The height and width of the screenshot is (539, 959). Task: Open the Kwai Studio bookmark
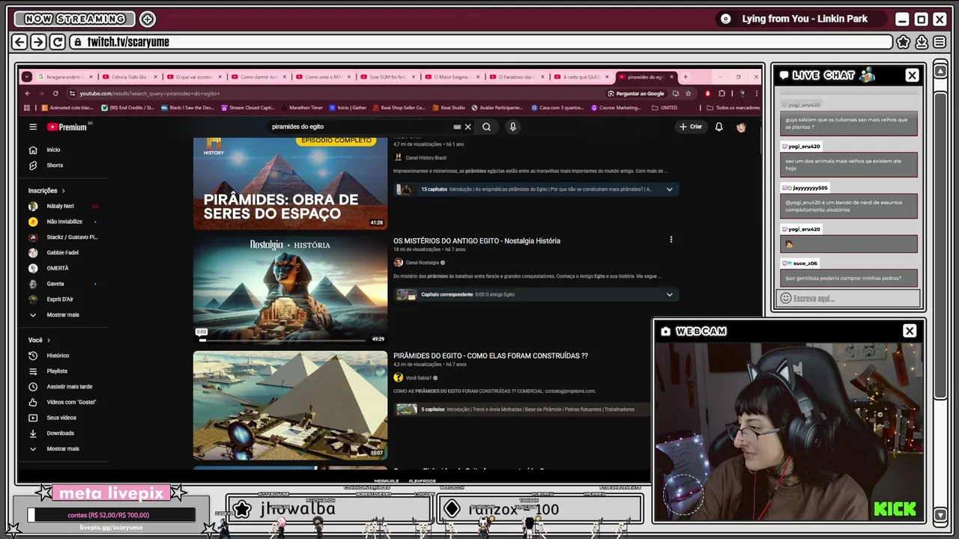[x=449, y=108]
